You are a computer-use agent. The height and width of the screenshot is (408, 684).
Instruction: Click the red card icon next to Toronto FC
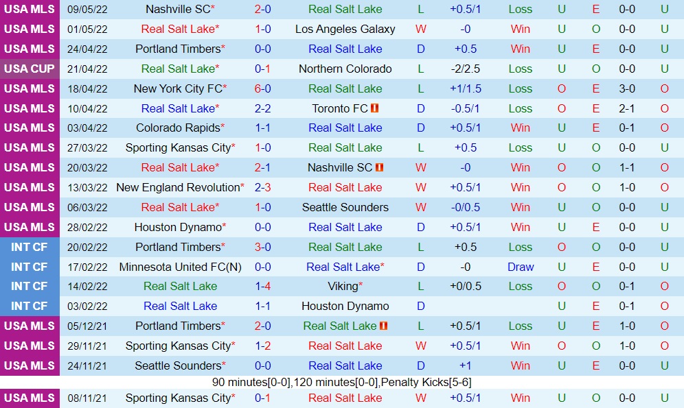374,108
